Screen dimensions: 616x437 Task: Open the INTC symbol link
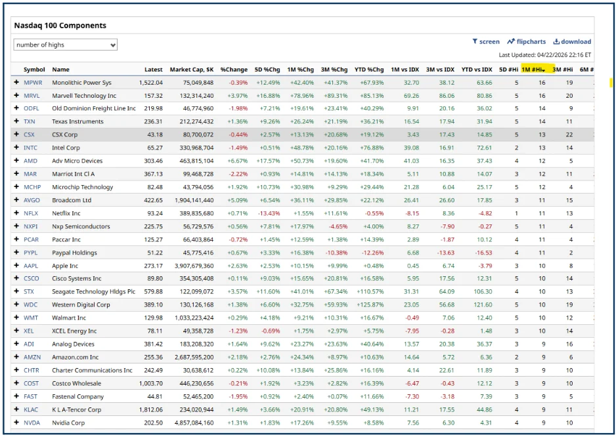coord(30,148)
